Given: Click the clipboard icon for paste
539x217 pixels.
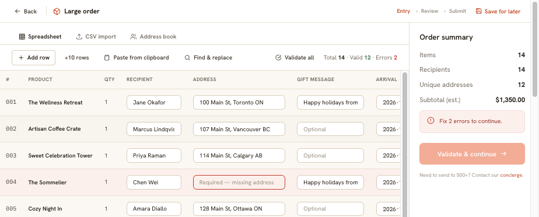Looking at the screenshot, I should coord(107,58).
